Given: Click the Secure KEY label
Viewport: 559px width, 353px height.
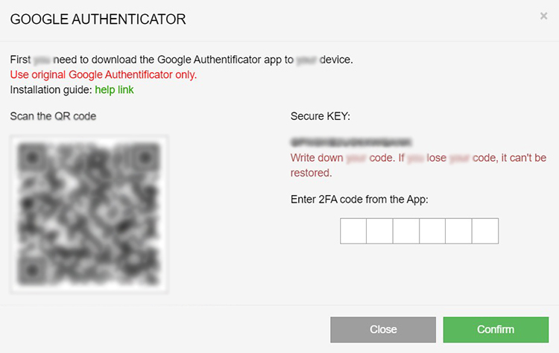Looking at the screenshot, I should [320, 116].
